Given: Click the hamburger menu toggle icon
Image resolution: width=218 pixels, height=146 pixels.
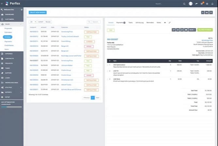Looking at the screenshot, I should (2, 4).
